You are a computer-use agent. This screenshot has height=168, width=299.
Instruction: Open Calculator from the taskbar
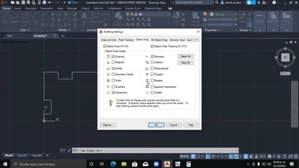click(x=188, y=164)
